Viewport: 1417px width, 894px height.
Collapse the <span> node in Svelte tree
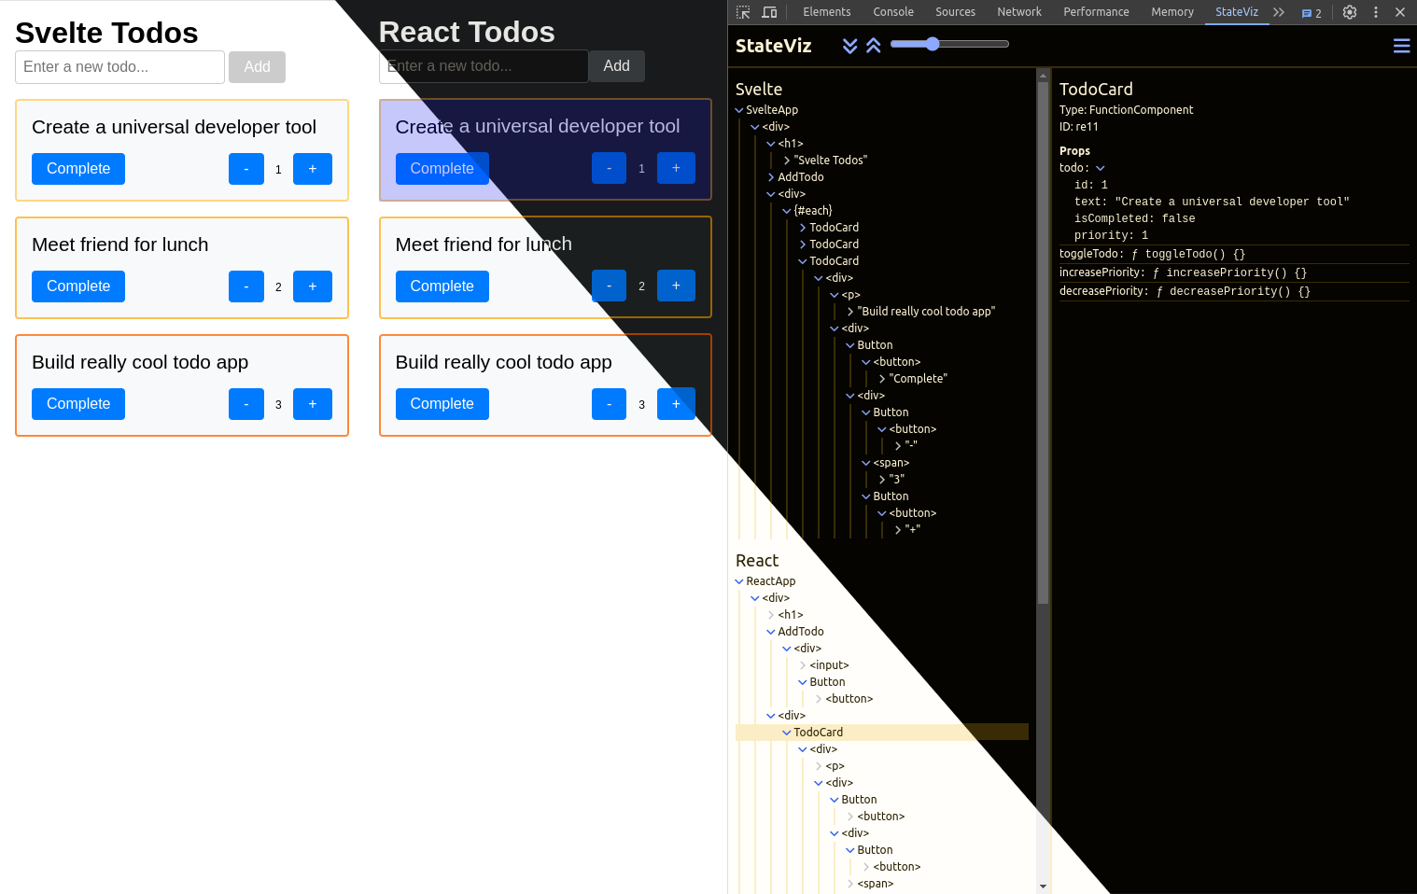click(866, 463)
